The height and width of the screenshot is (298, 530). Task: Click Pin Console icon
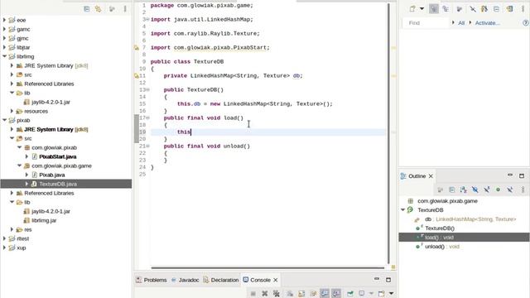click(349, 294)
